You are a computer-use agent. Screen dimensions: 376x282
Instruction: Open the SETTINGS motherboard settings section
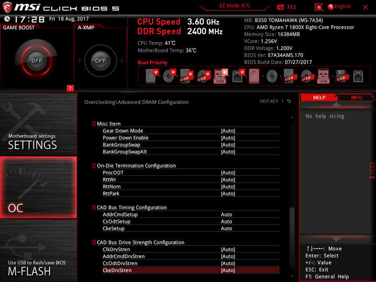38,124
